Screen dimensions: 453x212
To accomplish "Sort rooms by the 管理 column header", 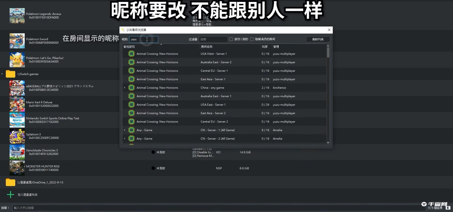I will click(299, 47).
